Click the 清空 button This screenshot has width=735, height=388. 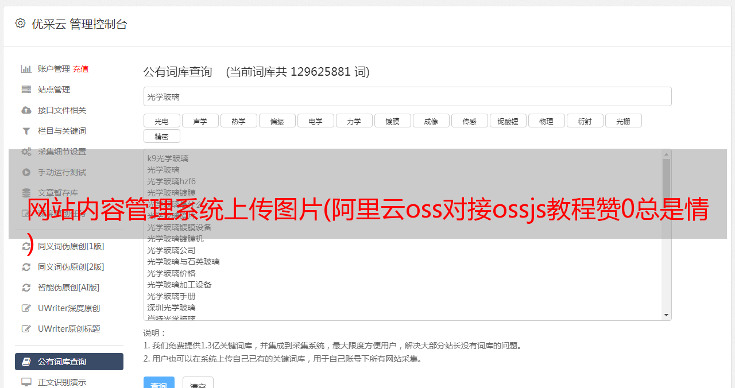[x=198, y=383]
